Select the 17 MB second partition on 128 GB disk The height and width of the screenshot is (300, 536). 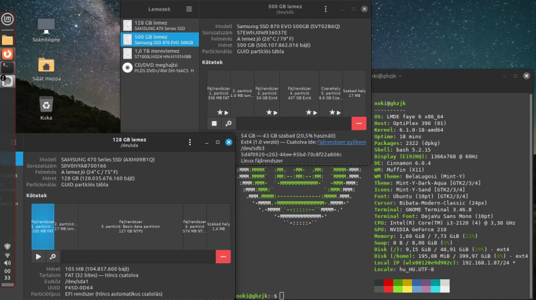[x=66, y=227]
